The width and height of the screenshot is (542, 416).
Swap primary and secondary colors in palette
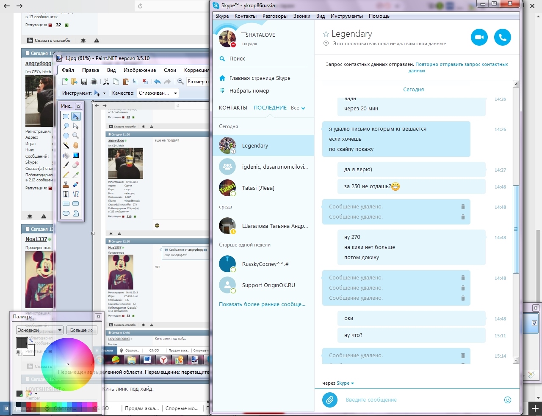pyautogui.click(x=31, y=340)
